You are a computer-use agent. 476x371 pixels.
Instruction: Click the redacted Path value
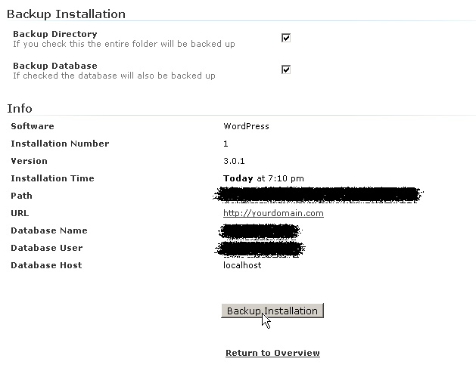[x=316, y=195]
